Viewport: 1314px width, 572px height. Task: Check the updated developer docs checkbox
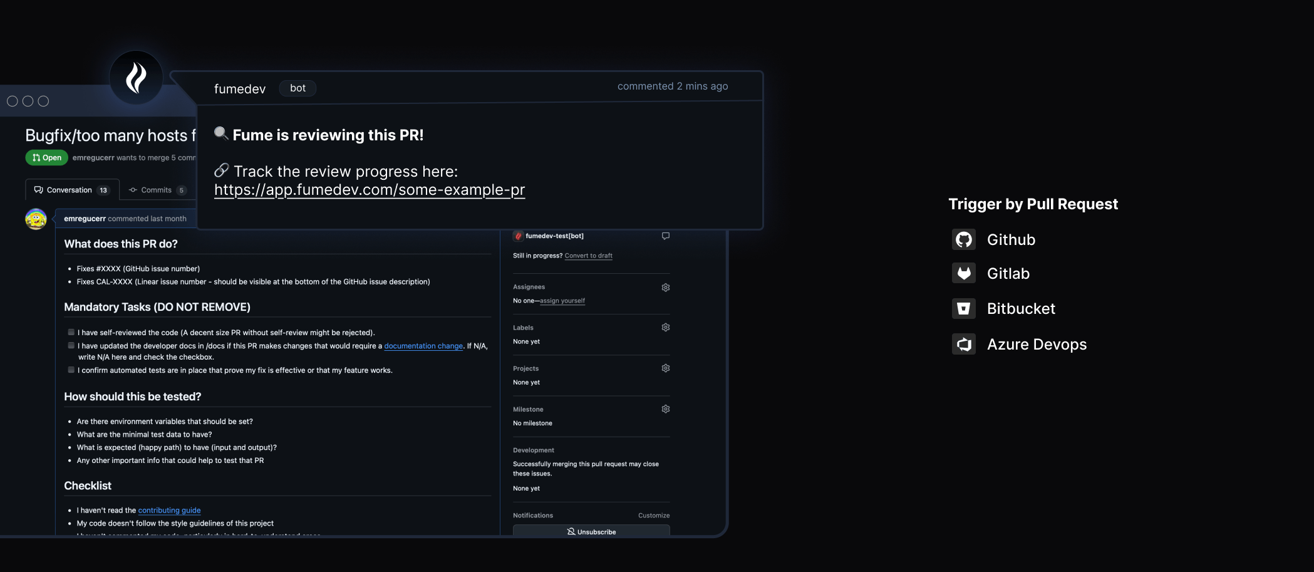point(71,345)
